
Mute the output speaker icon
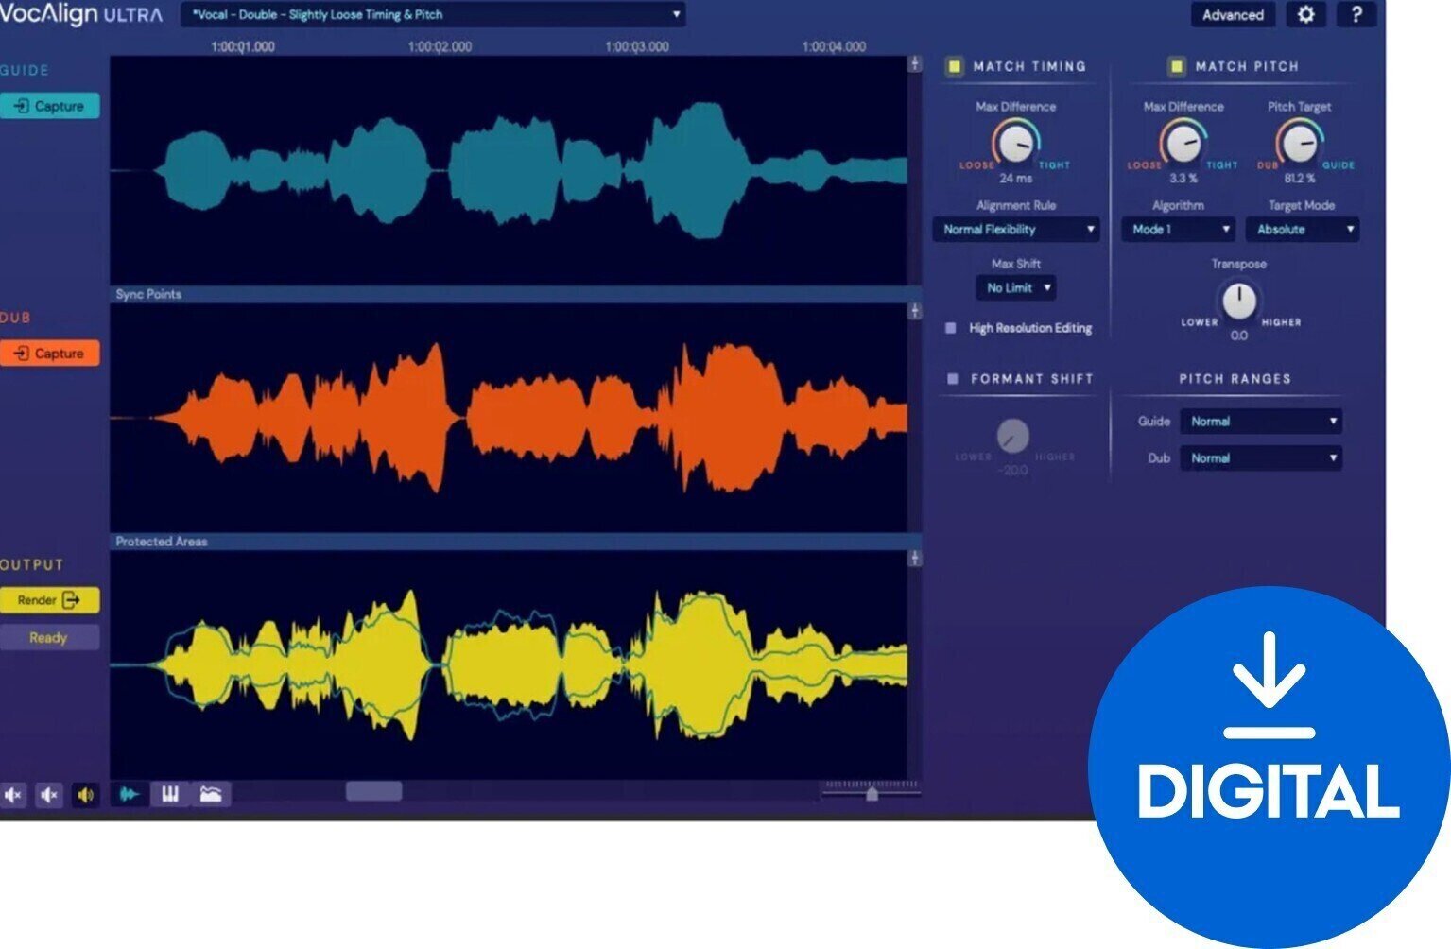click(x=85, y=796)
